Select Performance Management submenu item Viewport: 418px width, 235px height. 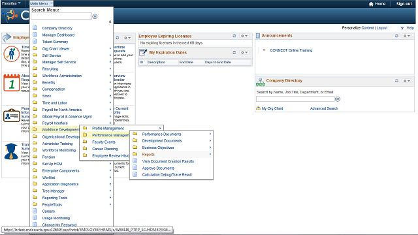point(110,135)
